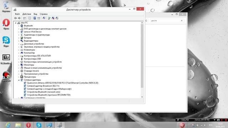Open the Действие menu
The height and width of the screenshot is (128, 228).
(x=27, y=14)
